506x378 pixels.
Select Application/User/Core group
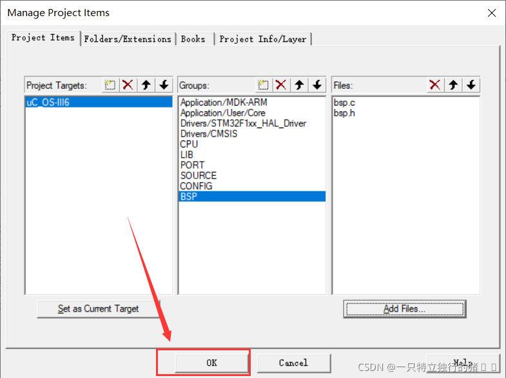[x=251, y=113]
